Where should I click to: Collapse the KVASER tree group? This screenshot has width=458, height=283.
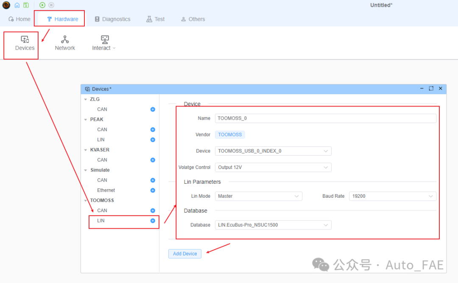[86, 150]
